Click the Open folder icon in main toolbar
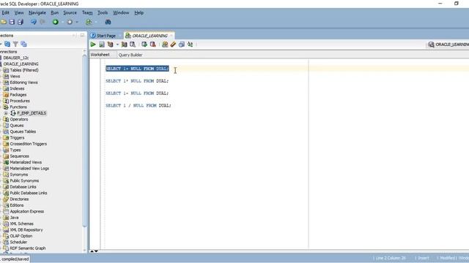 4,22
